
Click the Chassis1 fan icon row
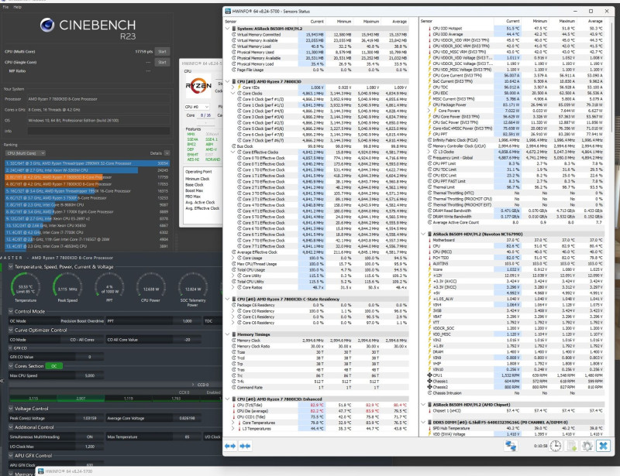430,382
